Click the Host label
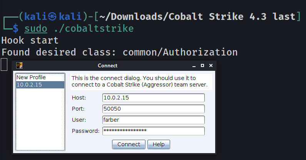 point(79,98)
